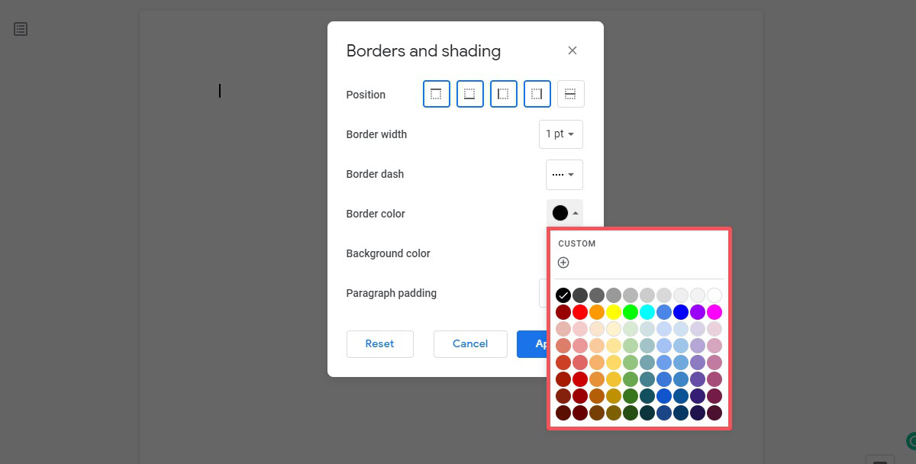Screen dimensions: 916x464
Task: Toggle the top border position
Action: click(x=436, y=94)
